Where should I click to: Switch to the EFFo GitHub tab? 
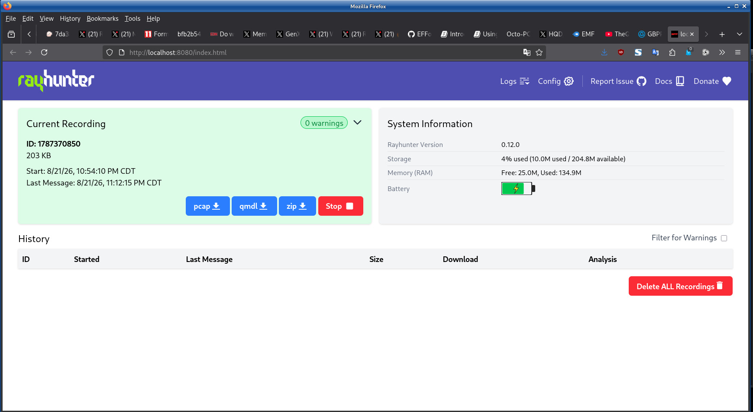pyautogui.click(x=420, y=34)
